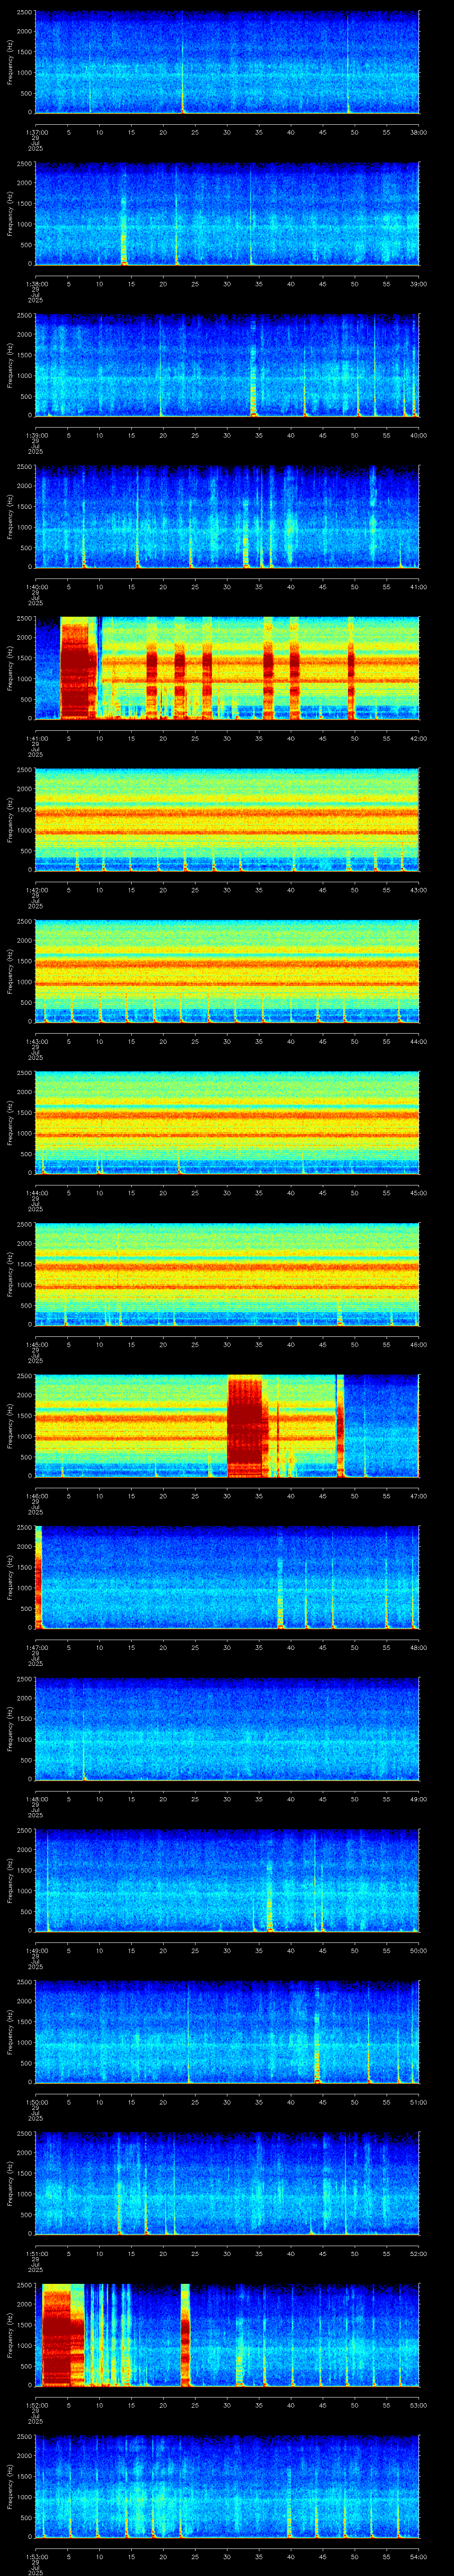Click the 1:52:00 start time label
Viewport: 454px width, 2576px height.
36,2405
